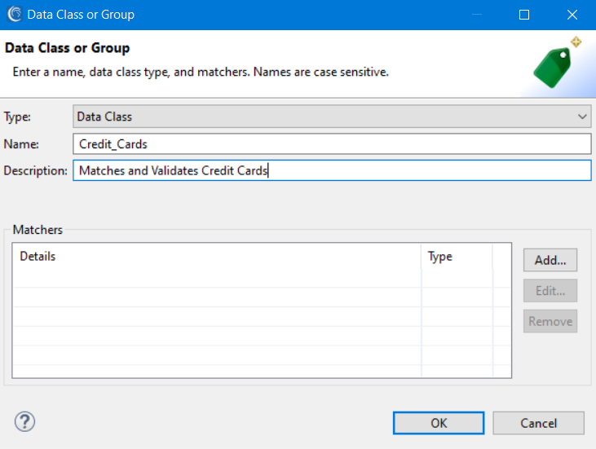
Task: Click the divider between Details and Type columns
Action: 422,257
